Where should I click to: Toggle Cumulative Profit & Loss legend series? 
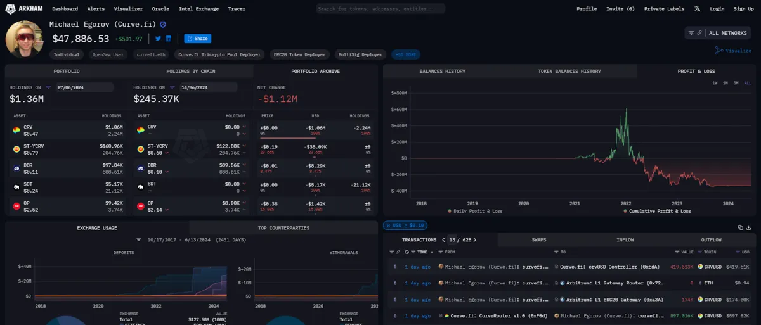click(657, 211)
